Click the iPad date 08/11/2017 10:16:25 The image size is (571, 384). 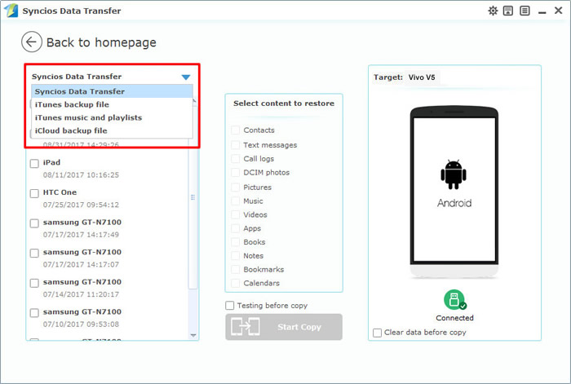click(81, 175)
